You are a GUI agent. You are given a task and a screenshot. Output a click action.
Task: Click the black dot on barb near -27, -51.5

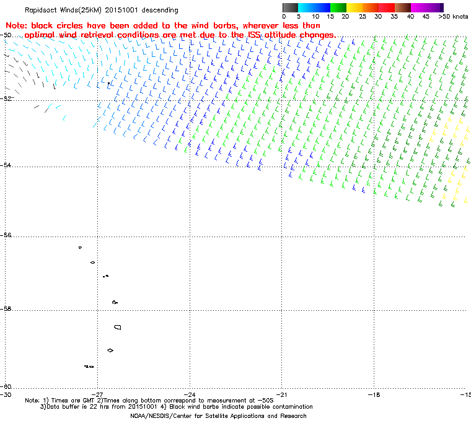[x=108, y=83]
